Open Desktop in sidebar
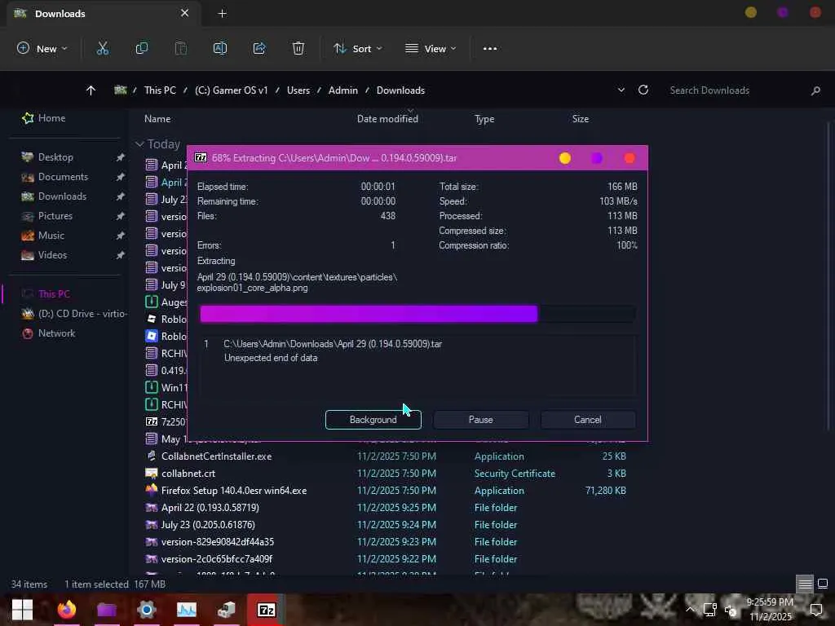This screenshot has height=626, width=835. pos(46,157)
